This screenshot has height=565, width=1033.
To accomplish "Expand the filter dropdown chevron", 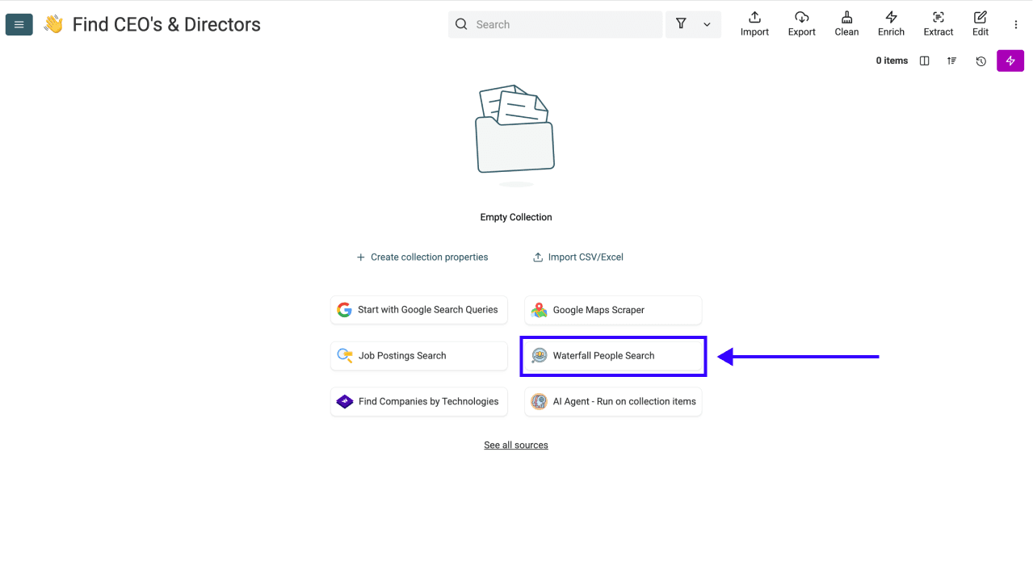I will tap(706, 24).
